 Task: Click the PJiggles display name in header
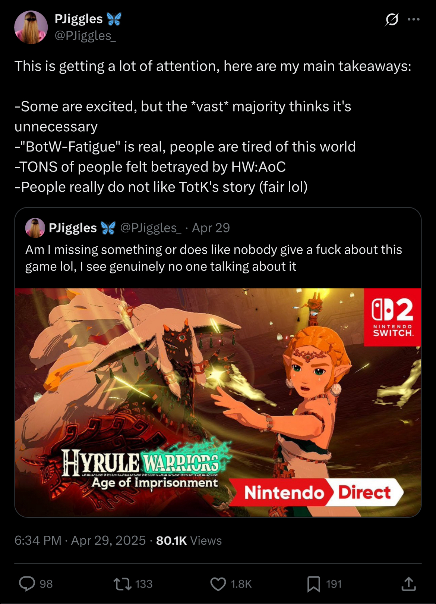click(x=79, y=19)
